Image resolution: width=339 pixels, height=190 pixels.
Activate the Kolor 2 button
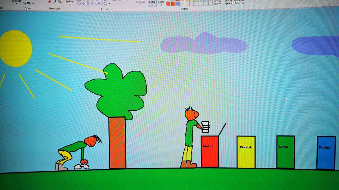pos(161,3)
